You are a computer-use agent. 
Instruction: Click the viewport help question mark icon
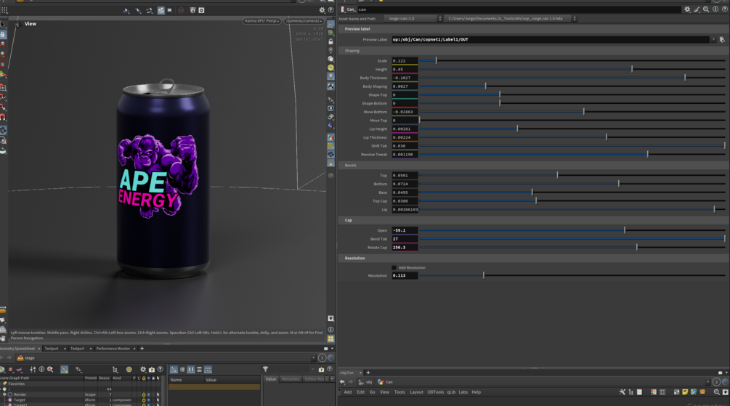point(330,9)
